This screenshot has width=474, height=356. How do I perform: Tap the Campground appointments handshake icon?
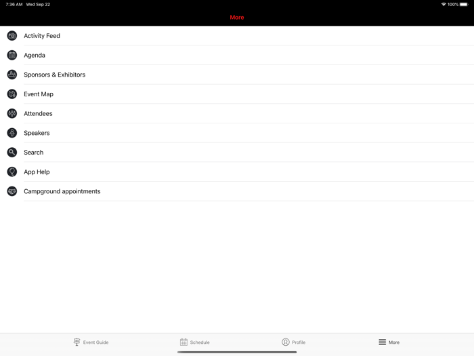(12, 191)
